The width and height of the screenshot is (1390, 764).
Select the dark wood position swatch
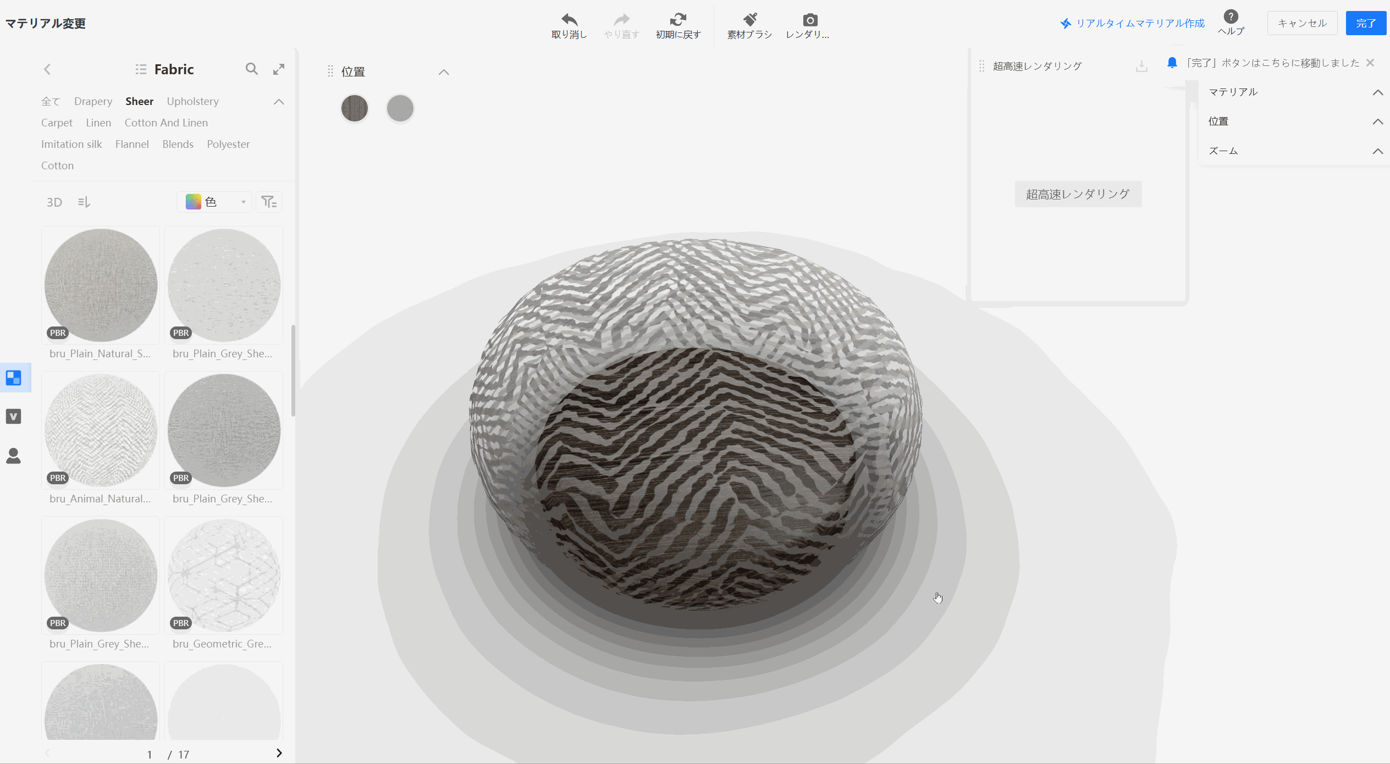pos(355,108)
